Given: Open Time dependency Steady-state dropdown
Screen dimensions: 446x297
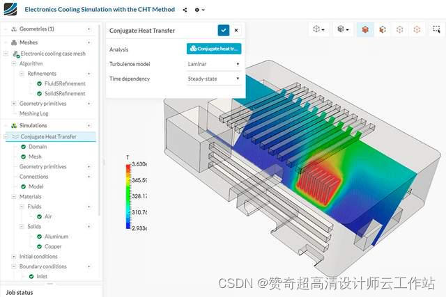Looking at the screenshot, I should (214, 79).
